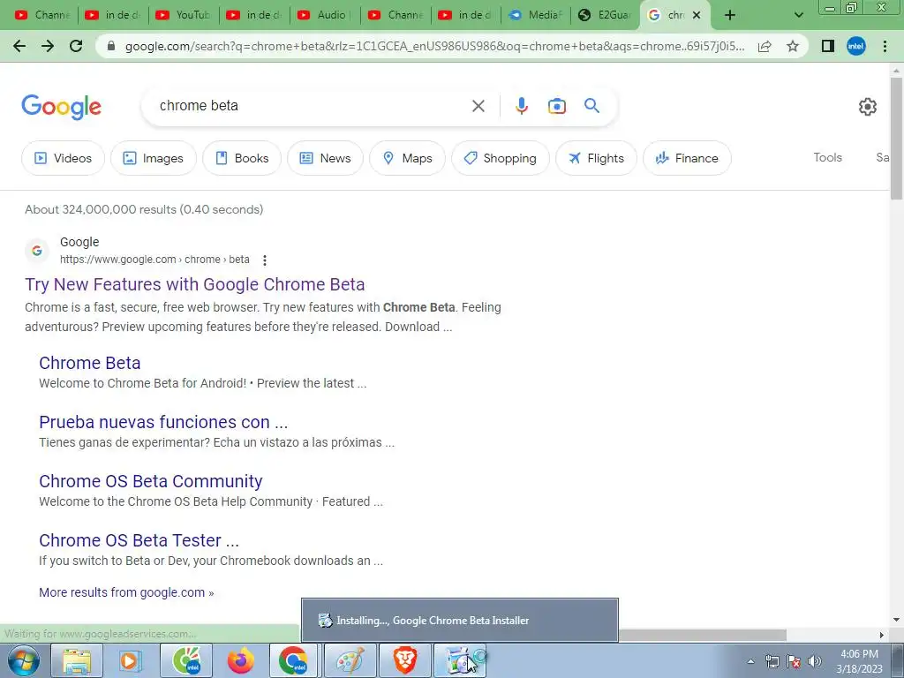Clear the search box with the X icon
904x678 pixels.
pyautogui.click(x=478, y=106)
